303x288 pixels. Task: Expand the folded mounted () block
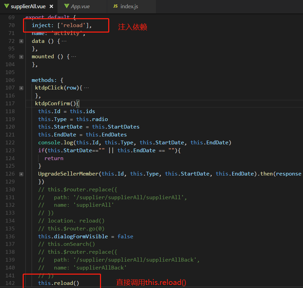coord(21,57)
